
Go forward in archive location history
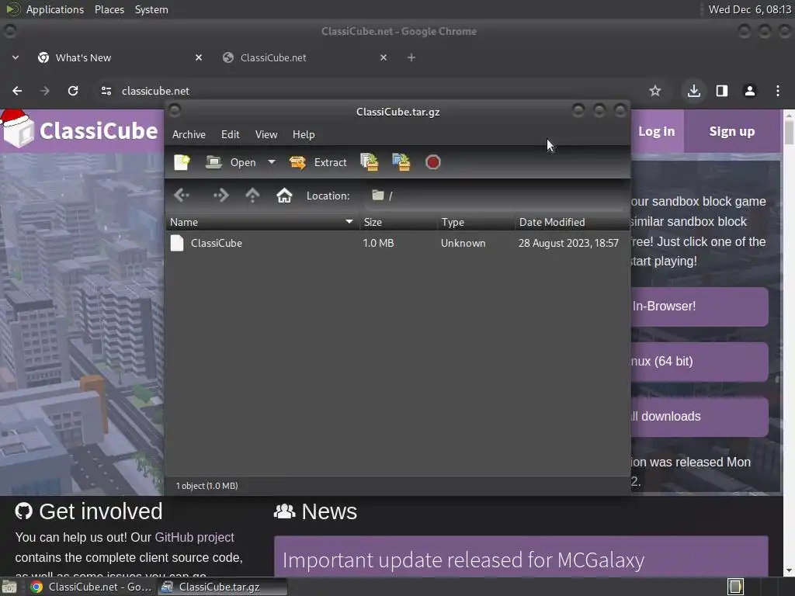pyautogui.click(x=220, y=195)
